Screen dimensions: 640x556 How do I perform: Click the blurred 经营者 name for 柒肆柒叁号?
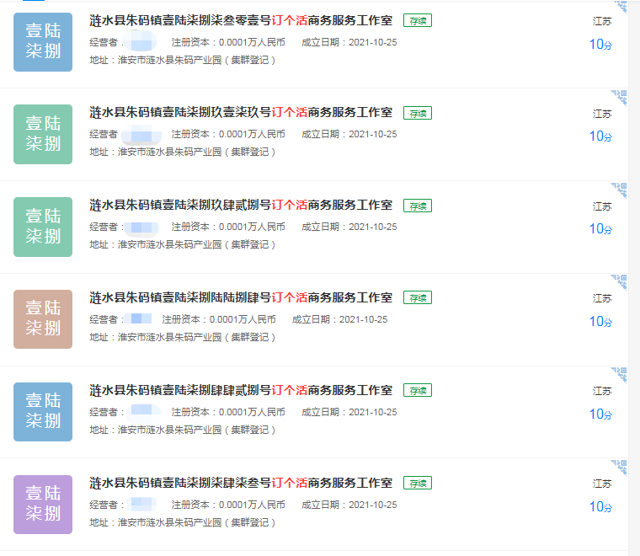click(x=141, y=504)
